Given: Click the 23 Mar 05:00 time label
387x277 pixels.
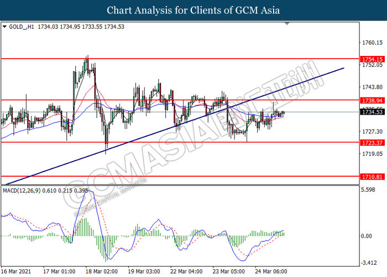Looking at the screenshot, I should 228,271.
